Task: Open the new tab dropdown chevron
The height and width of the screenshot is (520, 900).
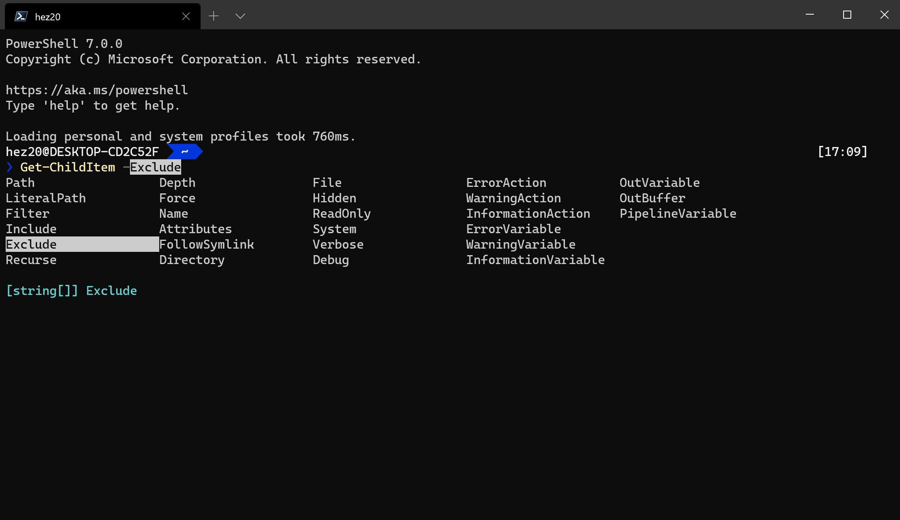Action: (240, 16)
